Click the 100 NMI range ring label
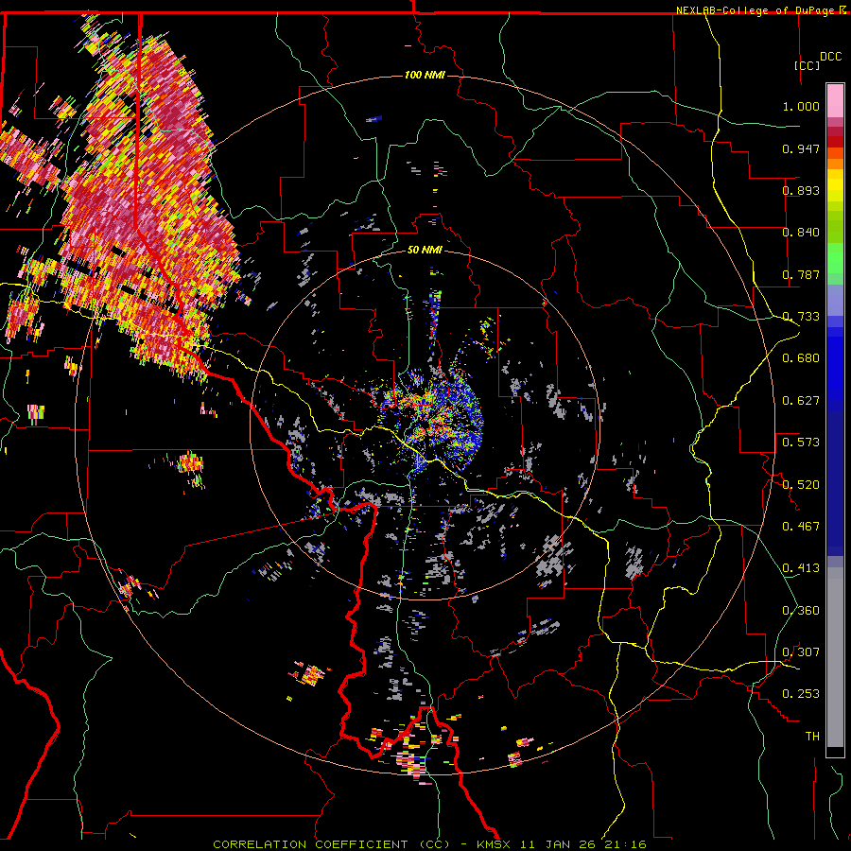This screenshot has height=851, width=851. pyautogui.click(x=425, y=75)
